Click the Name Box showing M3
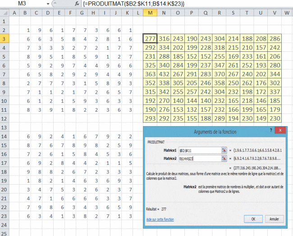The height and width of the screenshot is (236, 293). click(x=23, y=4)
